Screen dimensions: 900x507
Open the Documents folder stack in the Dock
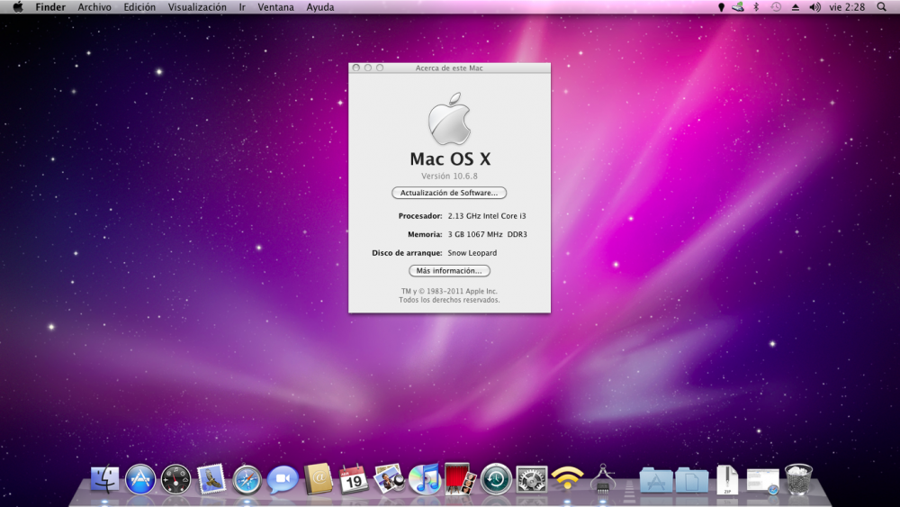(x=691, y=480)
